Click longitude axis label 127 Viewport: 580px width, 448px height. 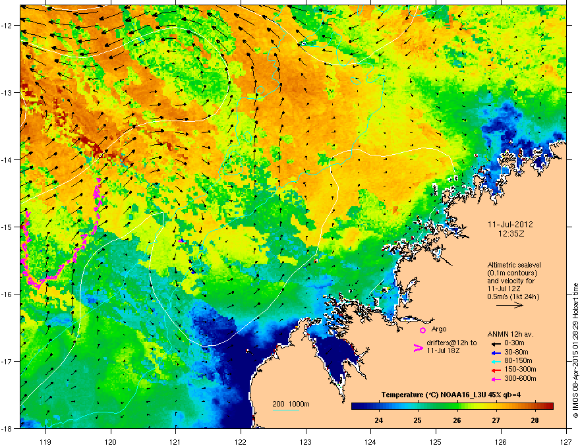coord(566,441)
